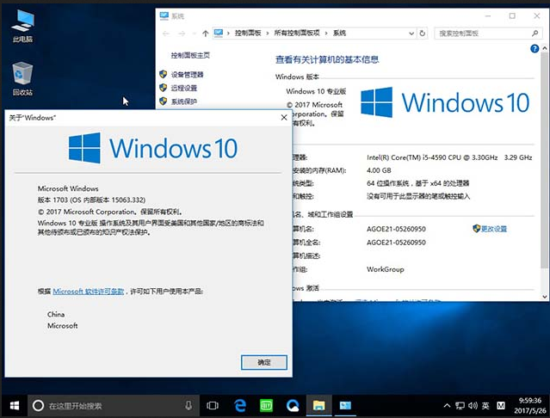Expand the address bar history dropdown
The width and height of the screenshot is (550, 418).
coord(411,34)
